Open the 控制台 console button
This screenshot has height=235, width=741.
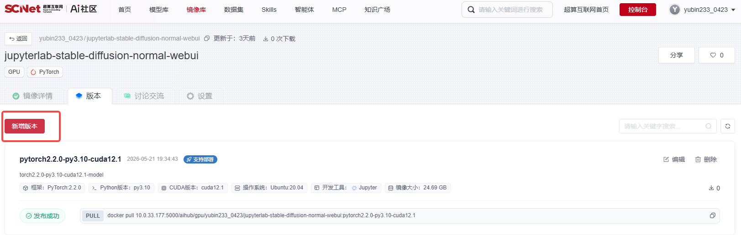click(x=638, y=10)
